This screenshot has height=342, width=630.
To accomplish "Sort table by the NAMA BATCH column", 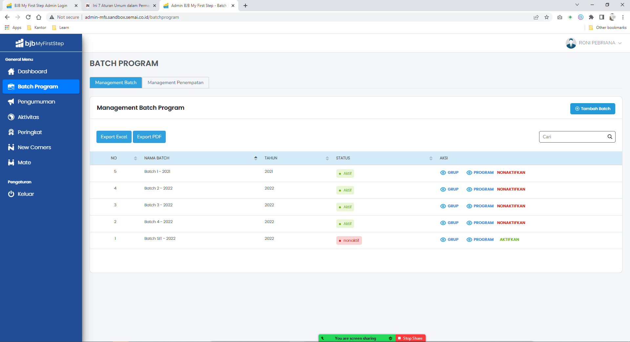I will 256,158.
